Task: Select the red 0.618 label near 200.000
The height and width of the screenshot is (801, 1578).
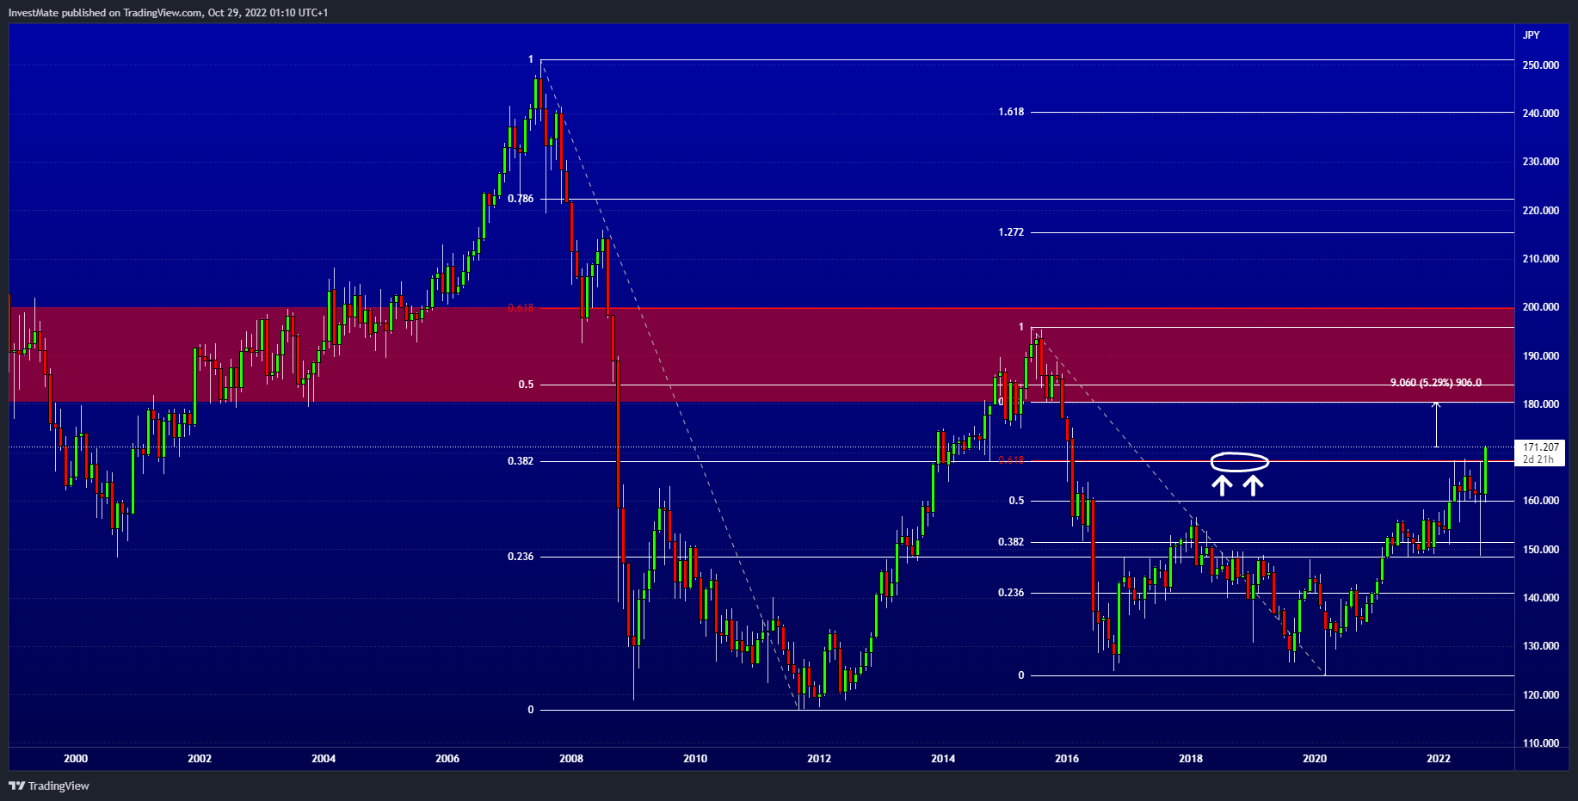Action: click(521, 308)
